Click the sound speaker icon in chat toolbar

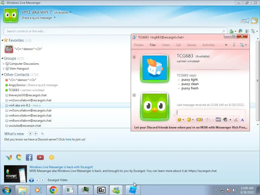(x=225, y=120)
